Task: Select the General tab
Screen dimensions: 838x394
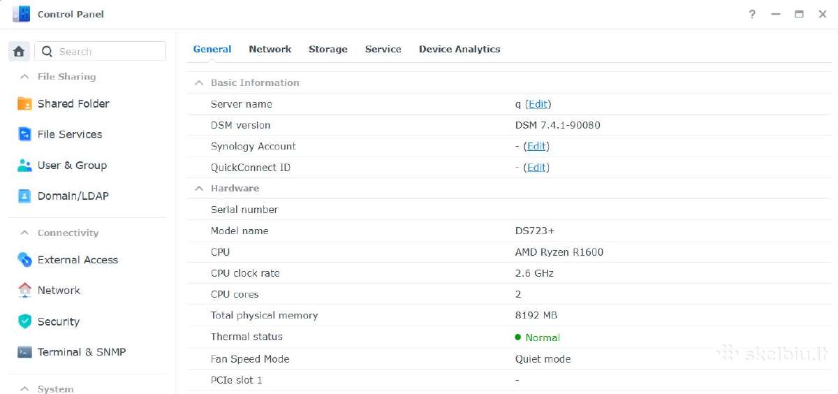Action: click(x=212, y=49)
